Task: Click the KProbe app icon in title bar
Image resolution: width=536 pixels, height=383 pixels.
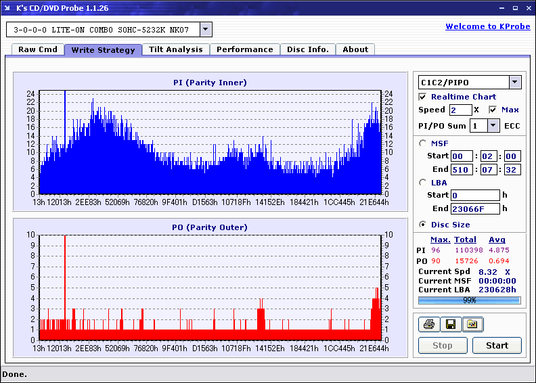Action: point(7,8)
